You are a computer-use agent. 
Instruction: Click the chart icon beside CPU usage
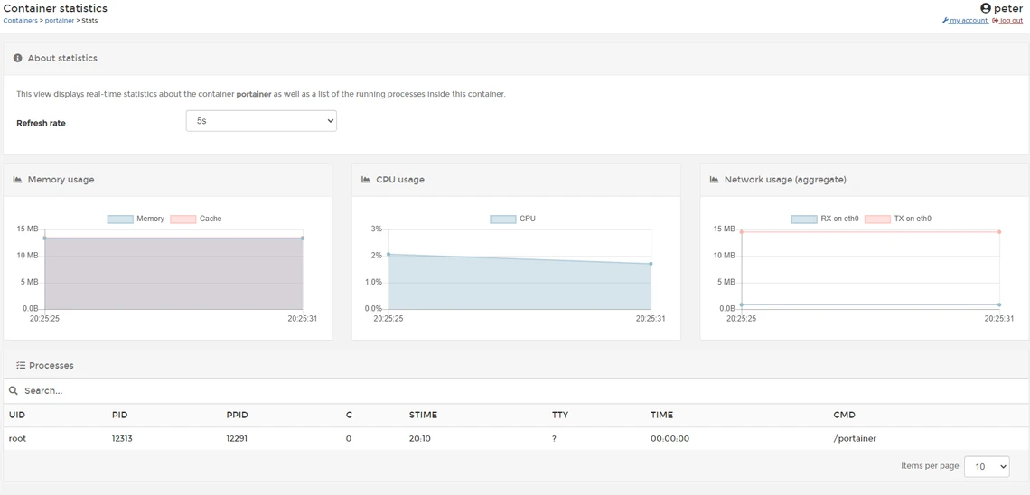pyautogui.click(x=367, y=179)
